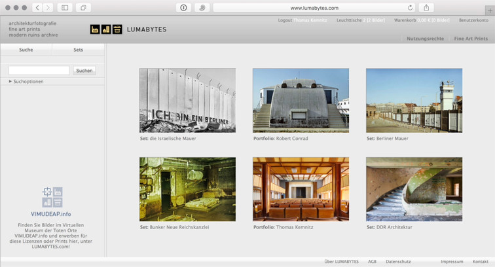Click the search text field
This screenshot has width=495, height=267.
click(39, 70)
